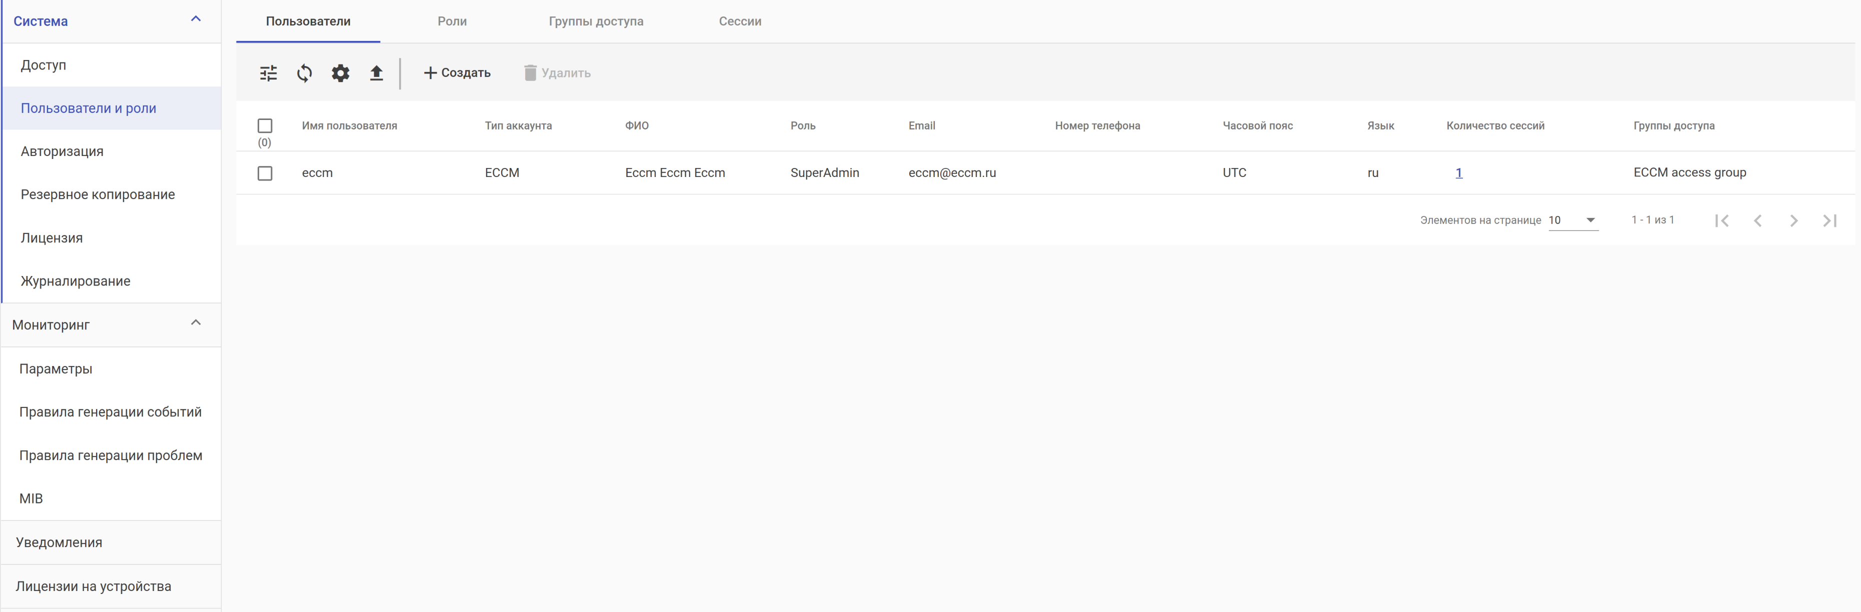This screenshot has width=1861, height=612.
Task: Open the items per page dropdown
Action: tap(1573, 220)
